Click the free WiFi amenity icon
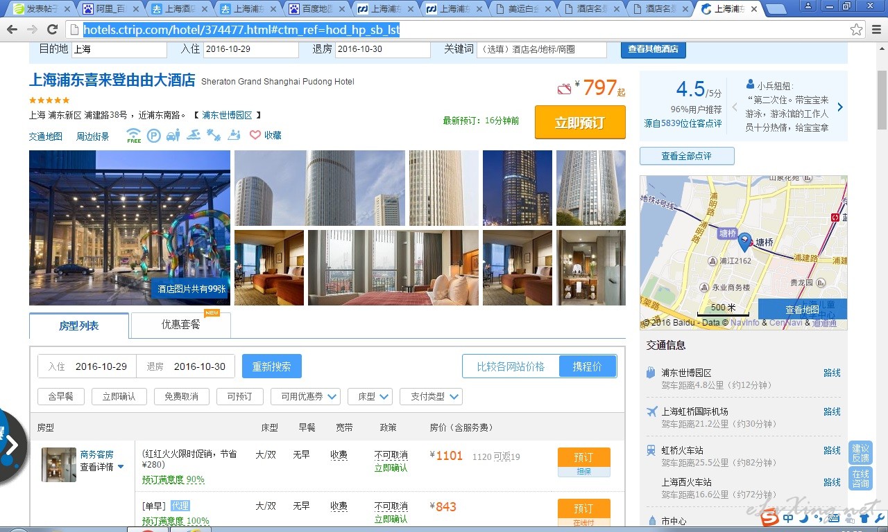Viewport: 888px width, 532px height. pos(134,135)
